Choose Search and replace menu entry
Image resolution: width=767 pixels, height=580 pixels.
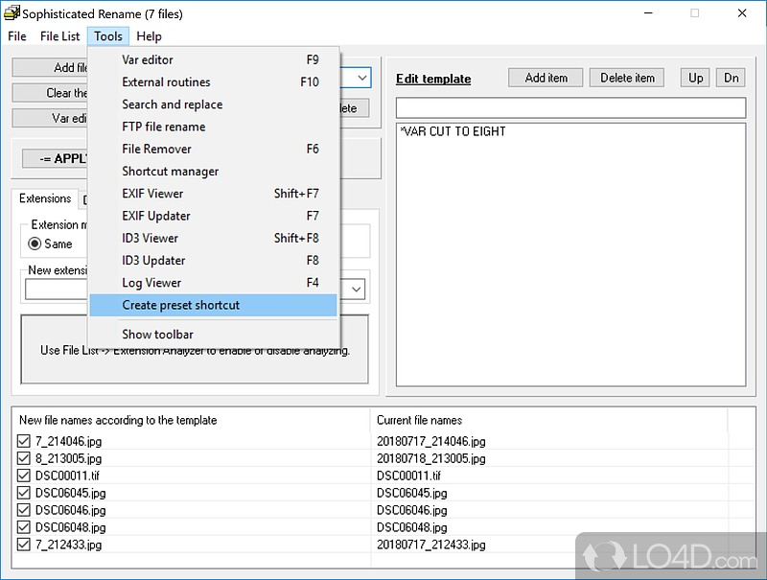[172, 104]
